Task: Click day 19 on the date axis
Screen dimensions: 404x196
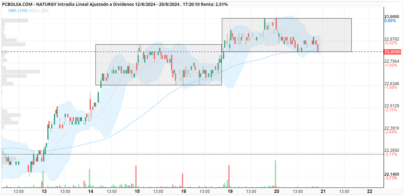Action: [230, 191]
